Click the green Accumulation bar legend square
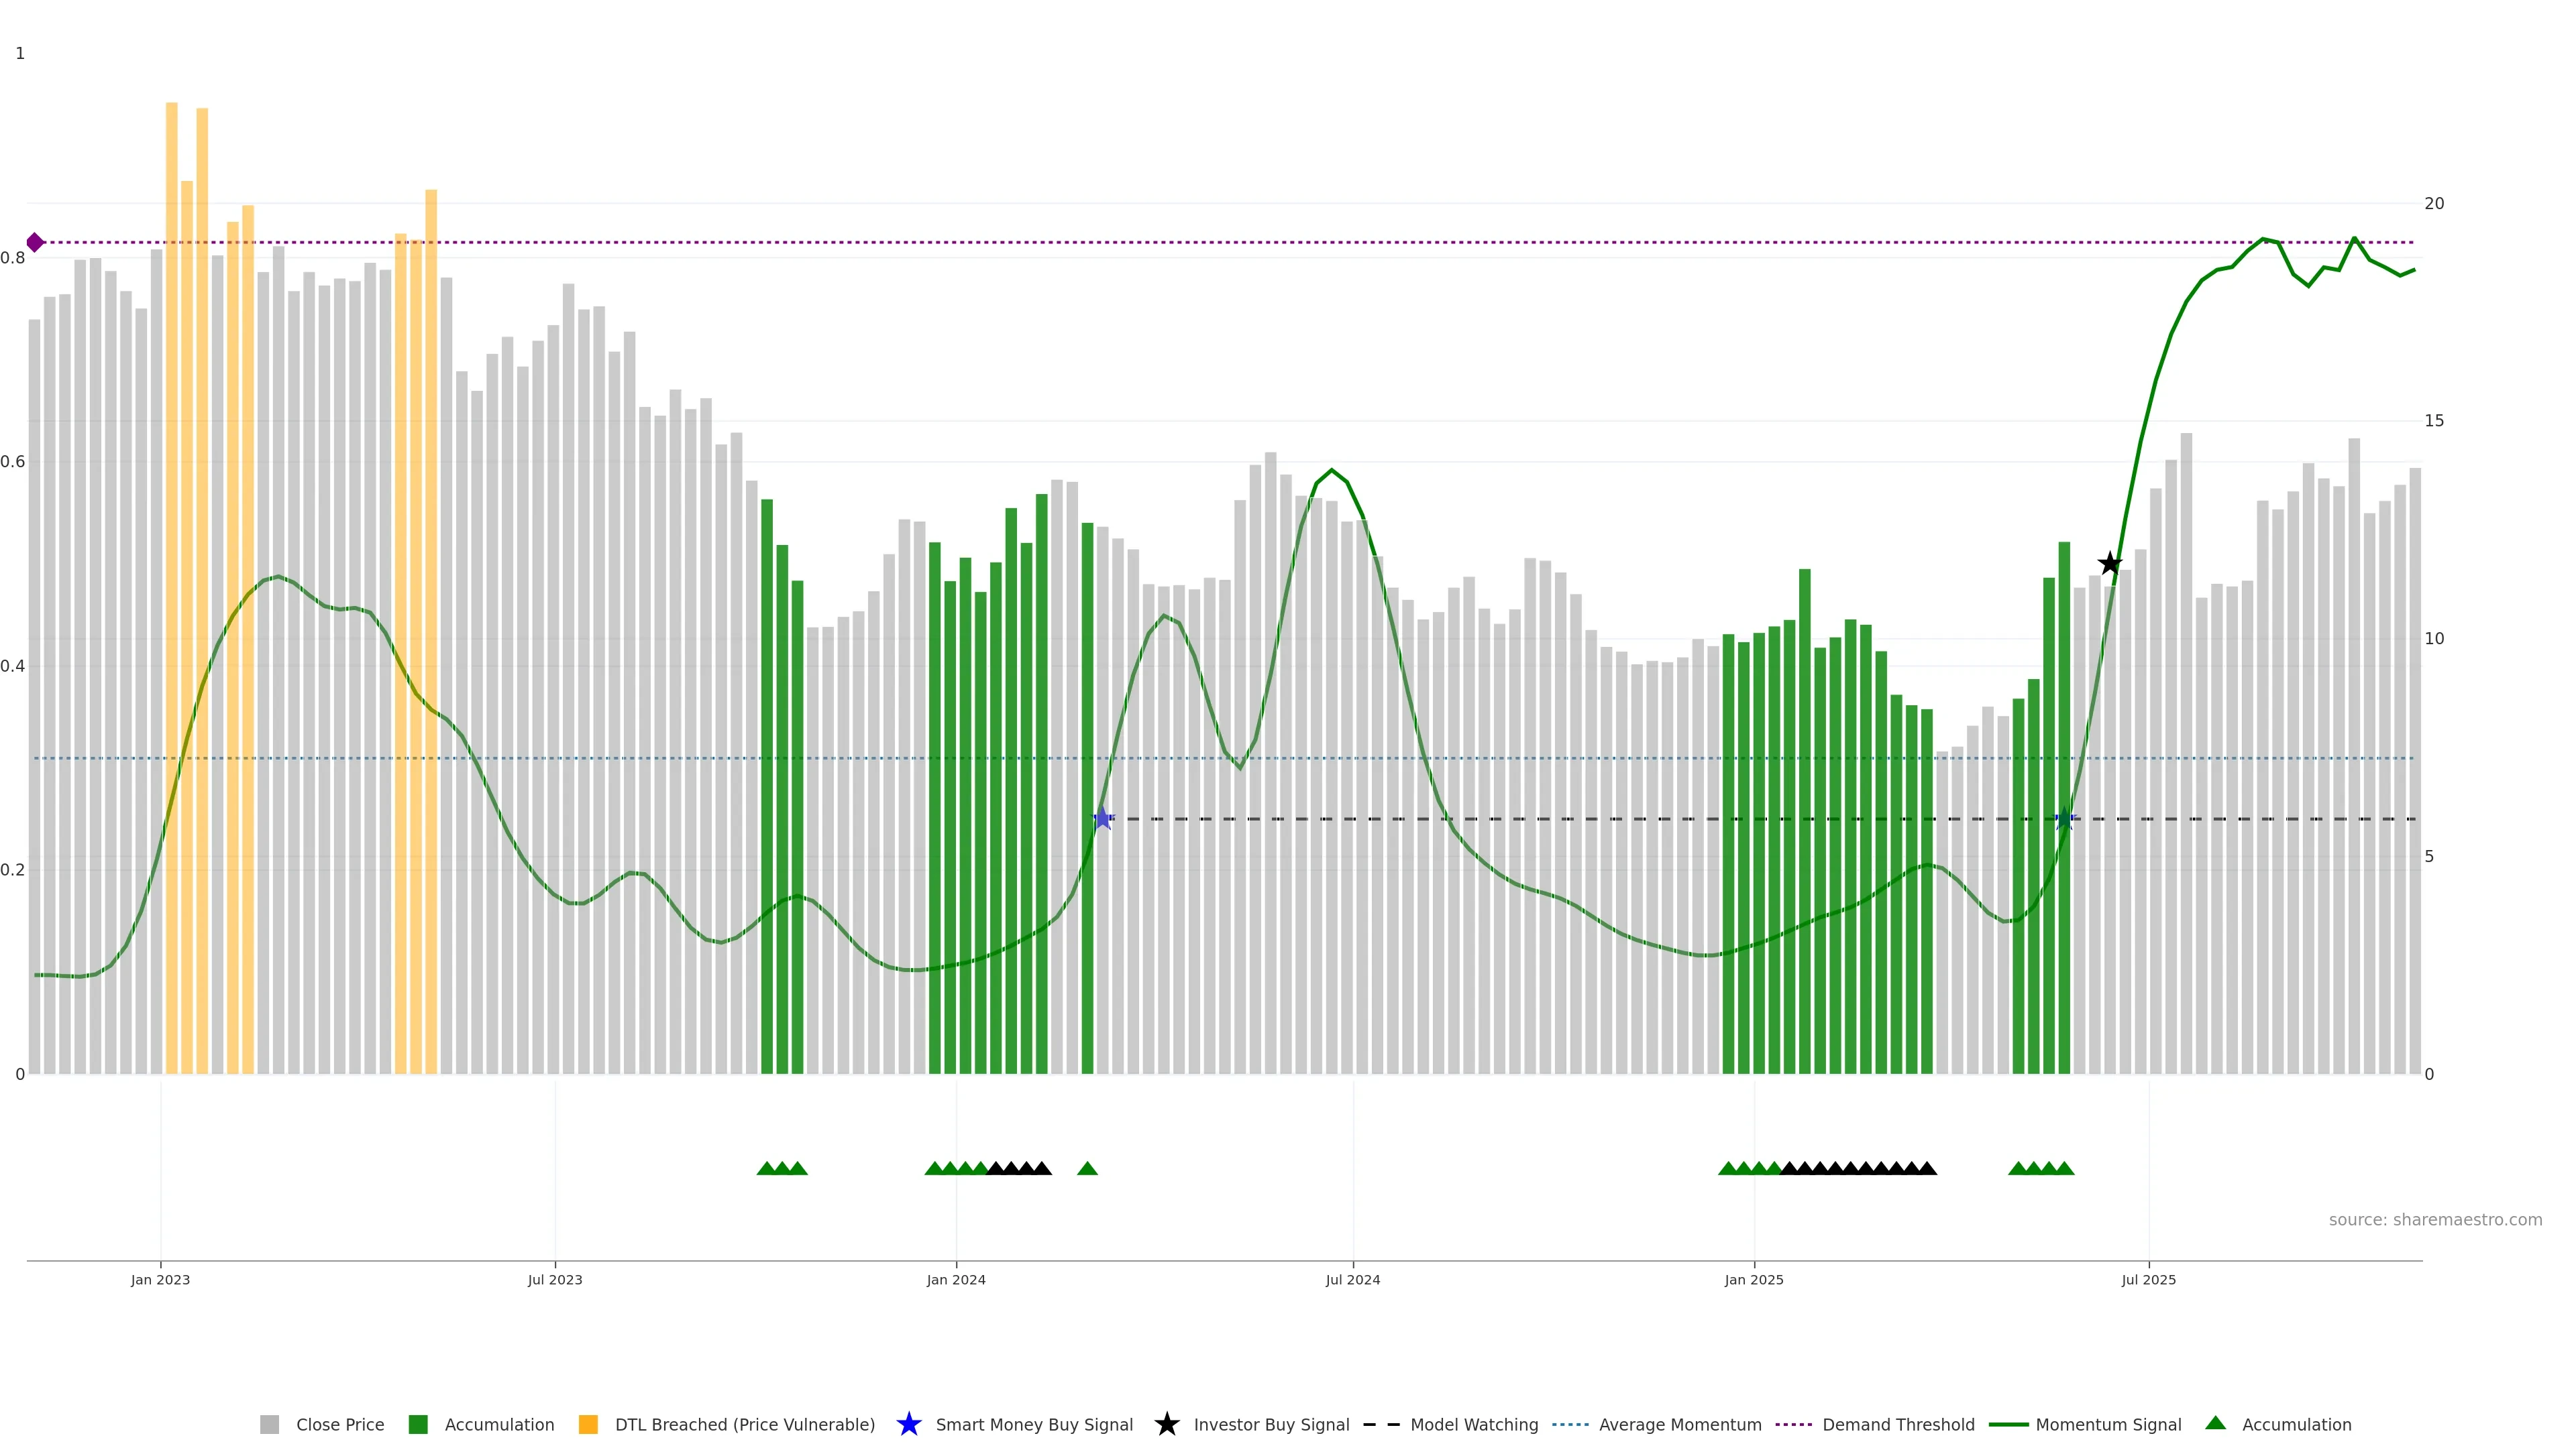This screenshot has height=1448, width=2576. pos(418,1425)
